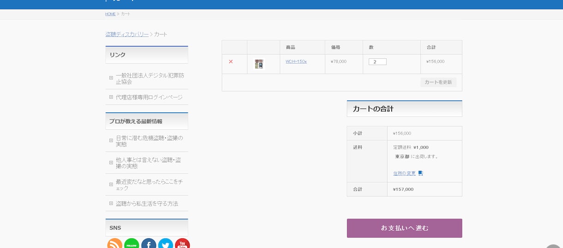The image size is (563, 248).
Task: Click the プロが教える最新情報 sidebar heading
Action: point(136,121)
